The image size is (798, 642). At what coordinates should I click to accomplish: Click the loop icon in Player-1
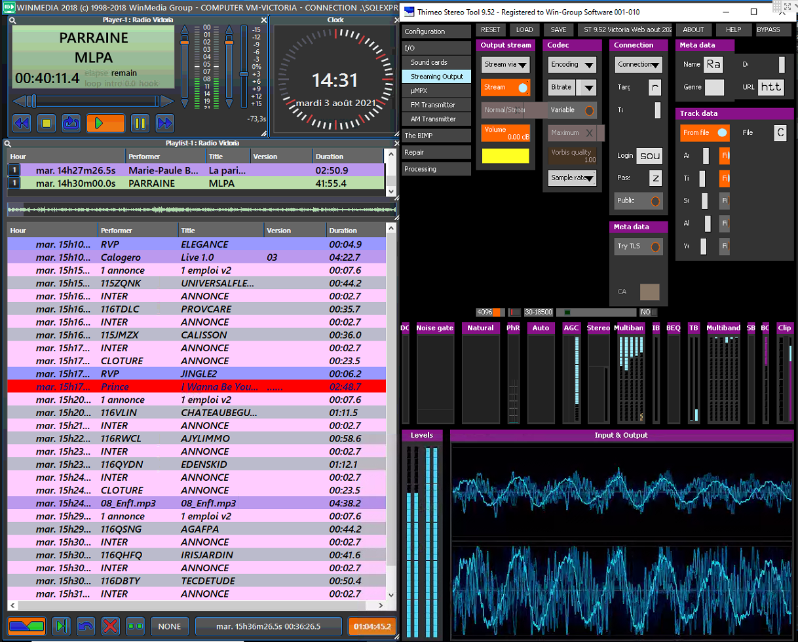tap(71, 123)
